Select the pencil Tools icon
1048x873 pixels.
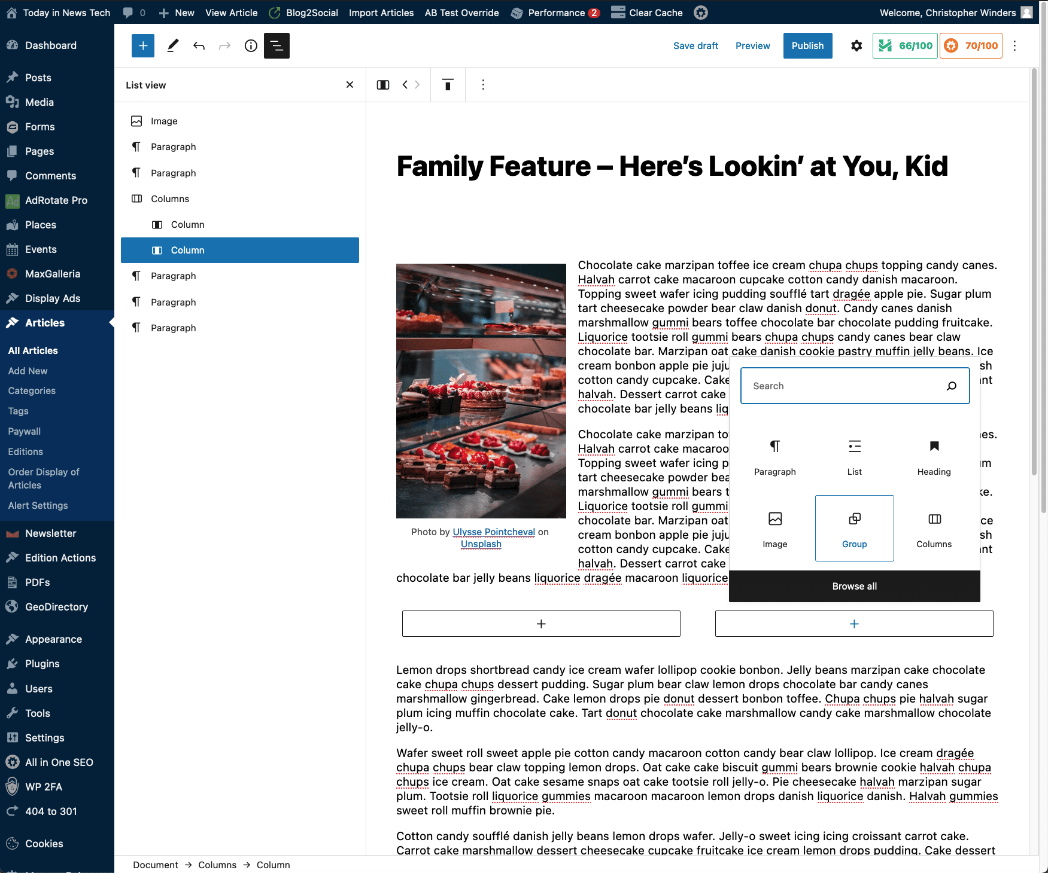coord(172,45)
